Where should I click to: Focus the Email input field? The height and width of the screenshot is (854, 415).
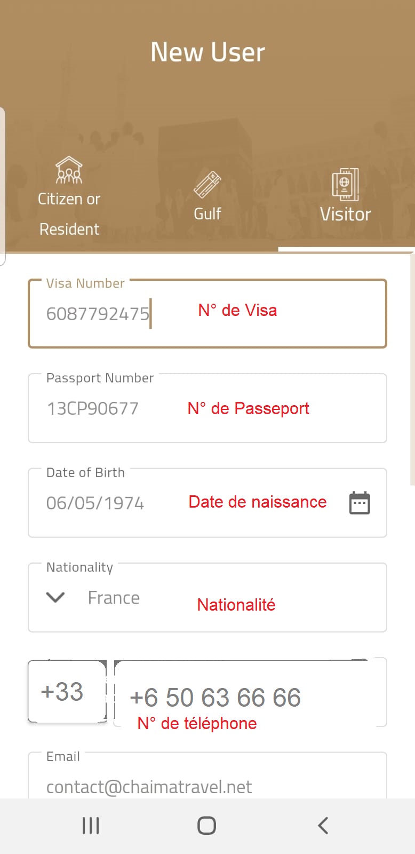point(207,777)
